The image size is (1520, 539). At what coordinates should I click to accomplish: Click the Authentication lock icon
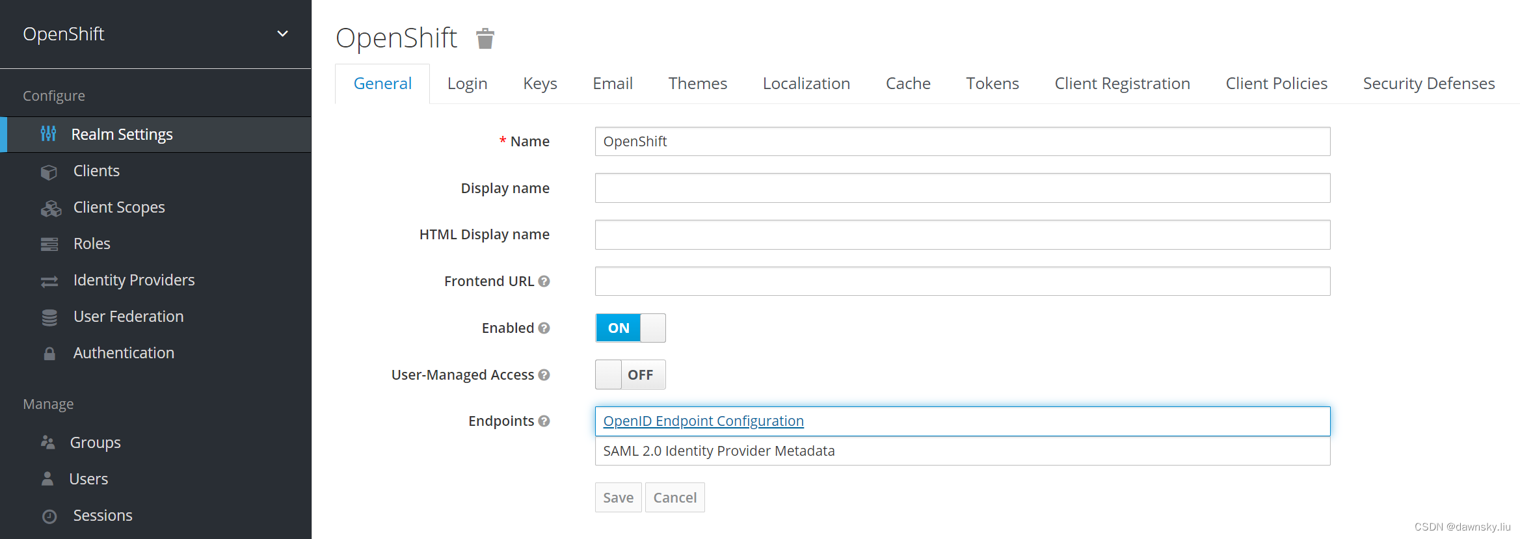tap(49, 353)
